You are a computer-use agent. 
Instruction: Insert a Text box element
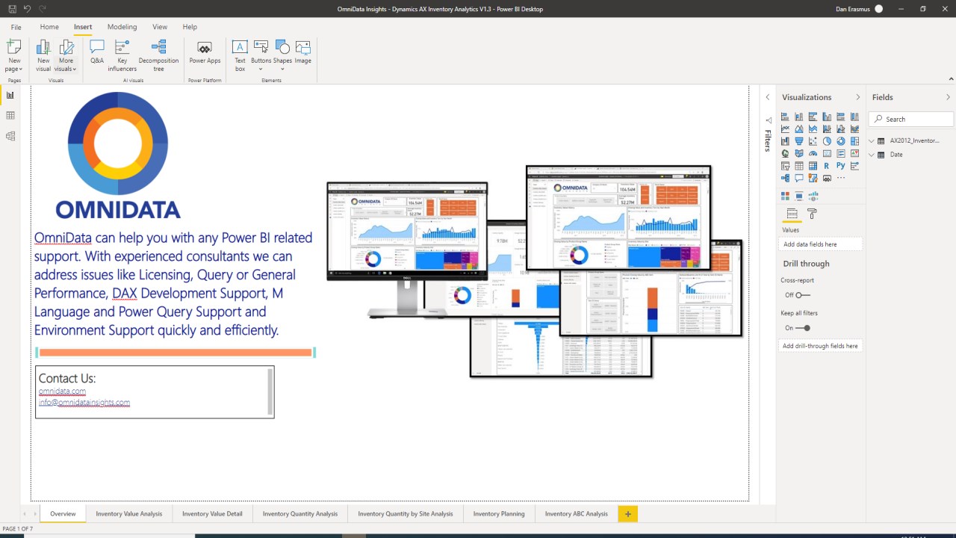(240, 56)
